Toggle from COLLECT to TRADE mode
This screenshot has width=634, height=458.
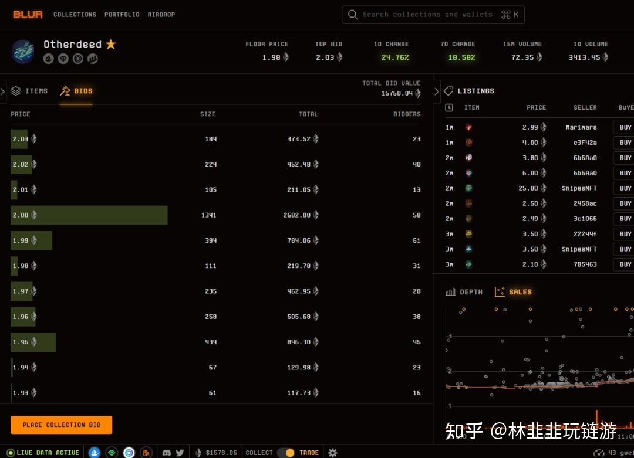tap(286, 452)
